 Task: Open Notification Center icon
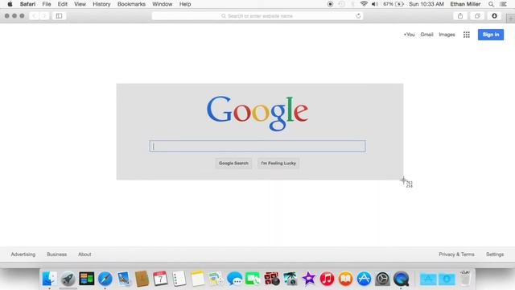503,4
